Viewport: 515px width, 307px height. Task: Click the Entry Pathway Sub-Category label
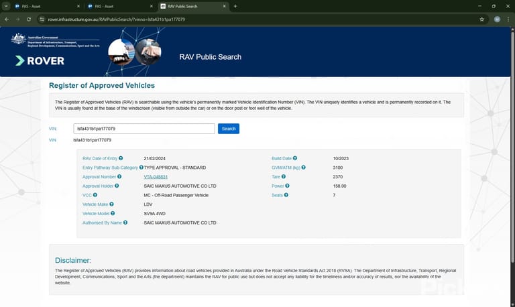(111, 168)
